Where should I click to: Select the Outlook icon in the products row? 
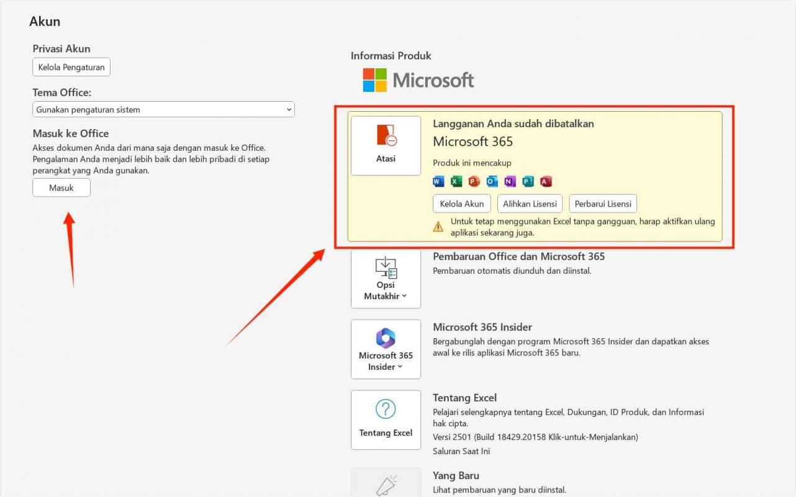pos(491,181)
